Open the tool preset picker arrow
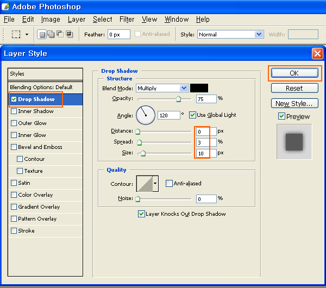The height and width of the screenshot is (288, 326). (27, 35)
